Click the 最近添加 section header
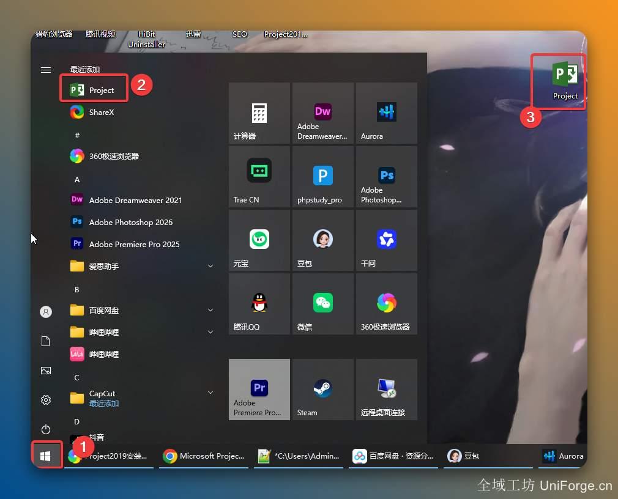 [84, 69]
